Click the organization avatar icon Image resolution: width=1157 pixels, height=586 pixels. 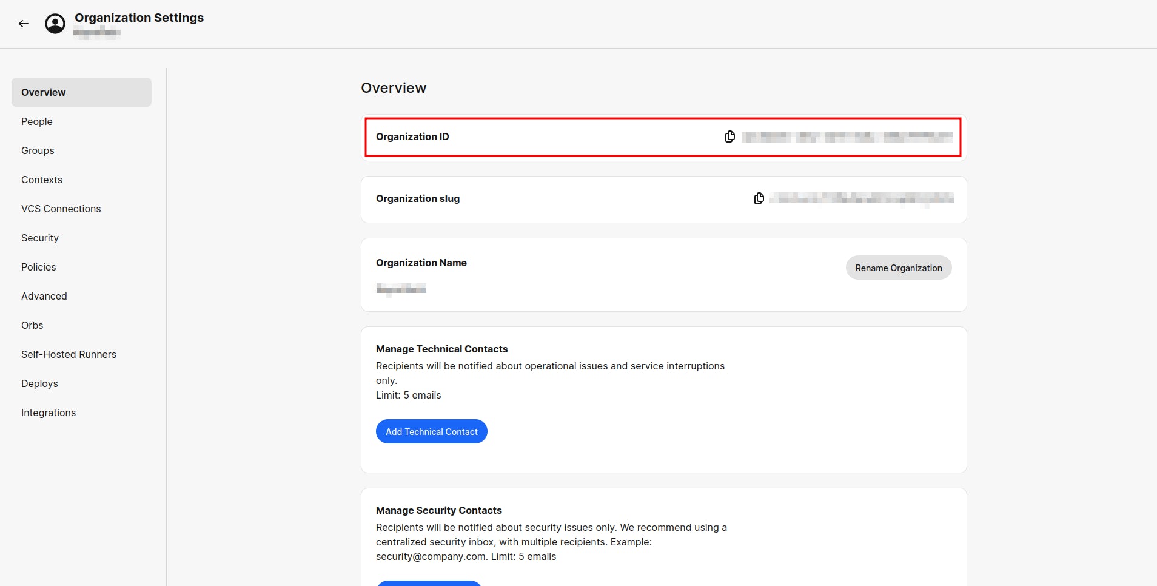tap(55, 24)
